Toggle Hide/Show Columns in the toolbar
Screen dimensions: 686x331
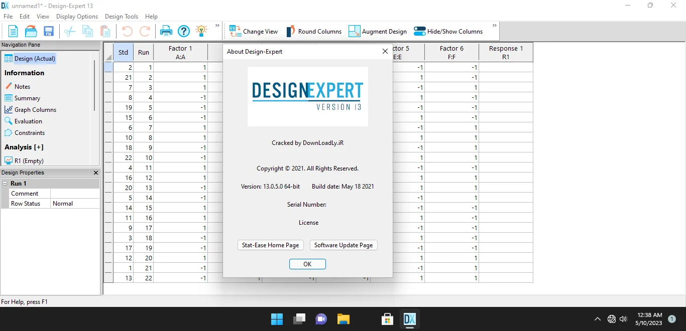pos(448,31)
